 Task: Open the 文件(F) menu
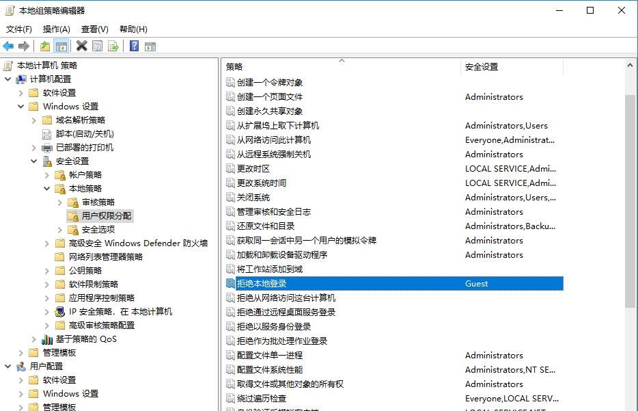point(18,29)
